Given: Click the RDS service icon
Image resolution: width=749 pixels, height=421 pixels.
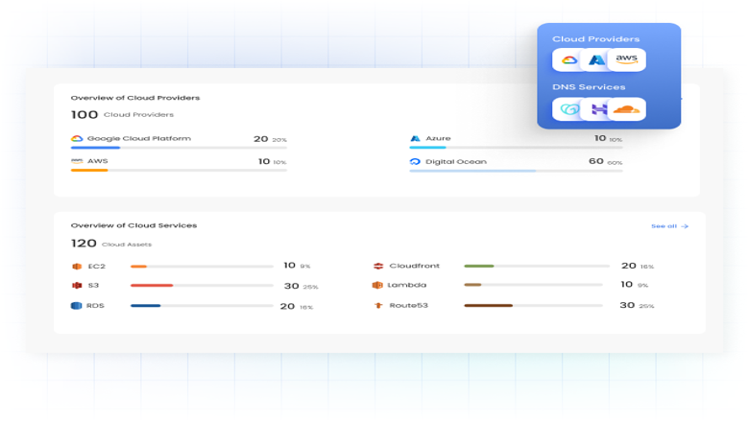Looking at the screenshot, I should [x=77, y=306].
